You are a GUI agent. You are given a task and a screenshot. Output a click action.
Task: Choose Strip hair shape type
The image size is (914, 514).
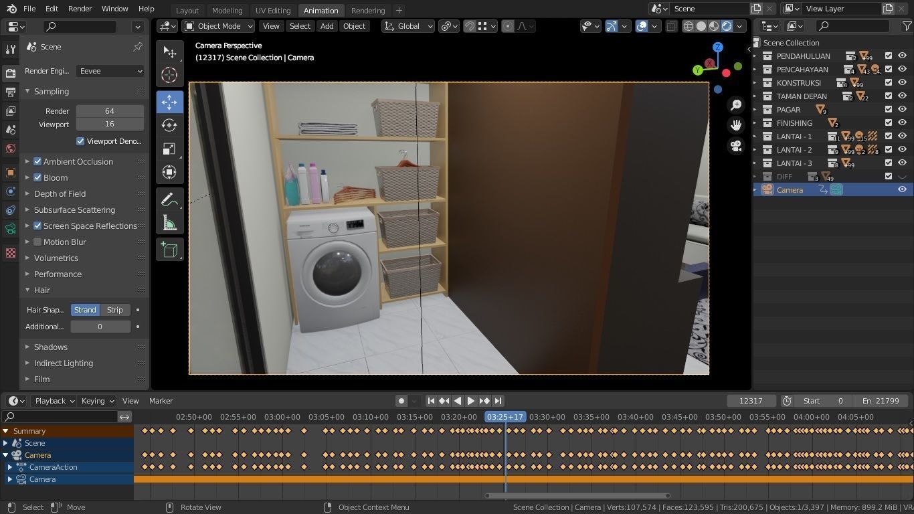[x=115, y=310]
